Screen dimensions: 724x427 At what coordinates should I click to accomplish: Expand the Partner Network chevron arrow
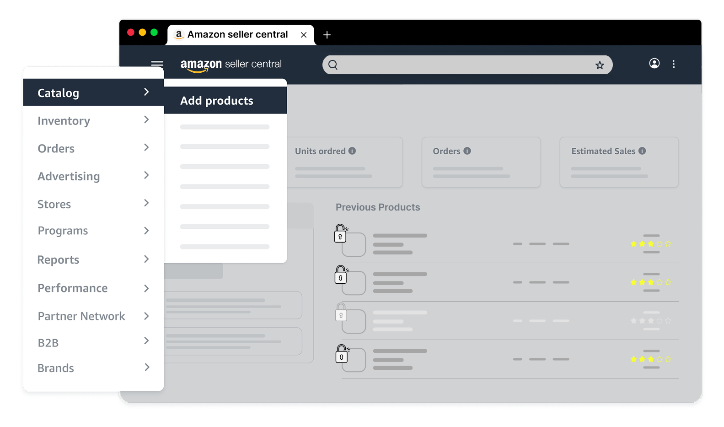click(146, 316)
